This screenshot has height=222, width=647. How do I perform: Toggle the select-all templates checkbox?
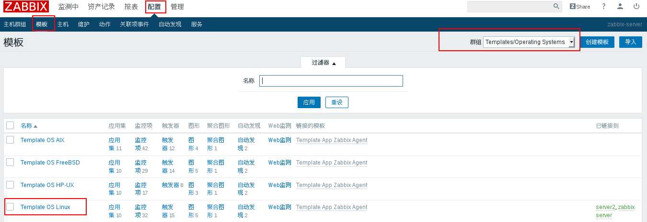tap(10, 125)
